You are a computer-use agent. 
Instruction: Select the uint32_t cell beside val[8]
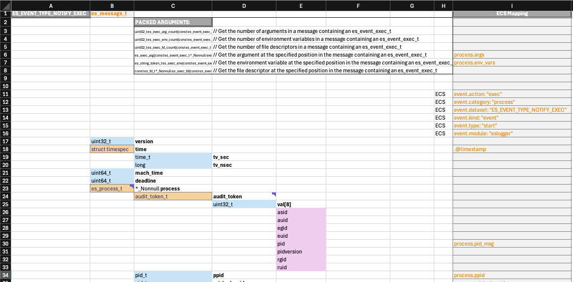[x=244, y=204]
